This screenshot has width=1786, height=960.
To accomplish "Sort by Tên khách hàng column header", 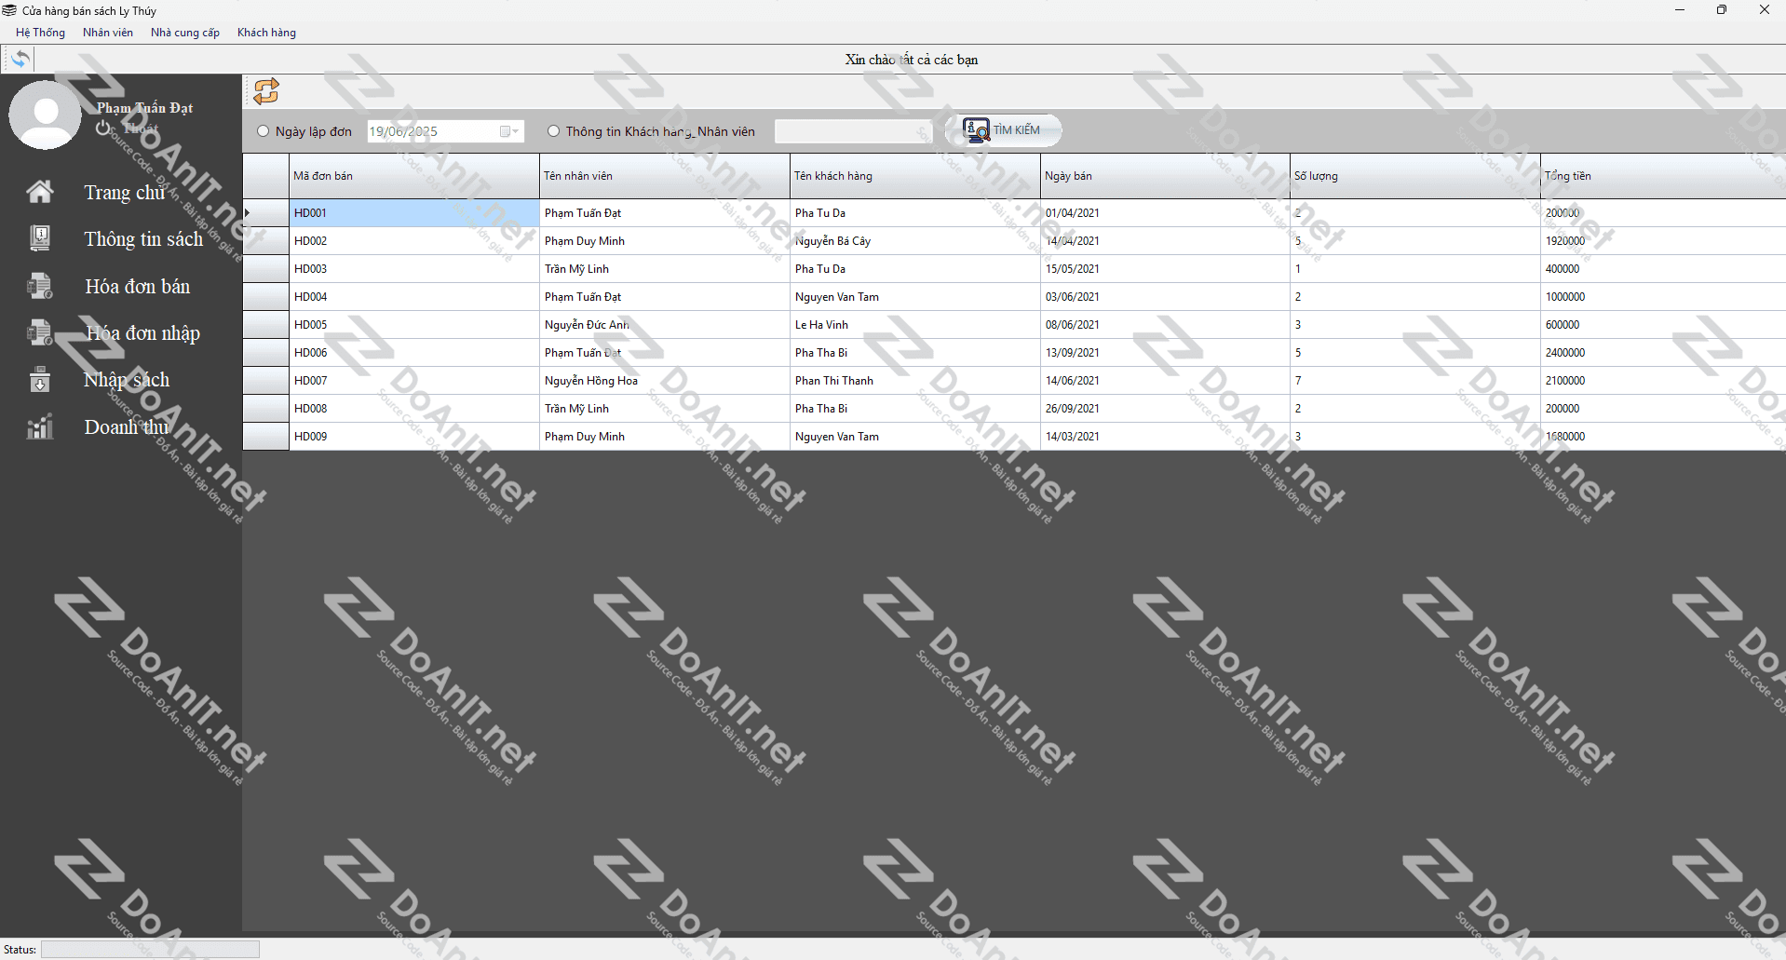I will [915, 176].
